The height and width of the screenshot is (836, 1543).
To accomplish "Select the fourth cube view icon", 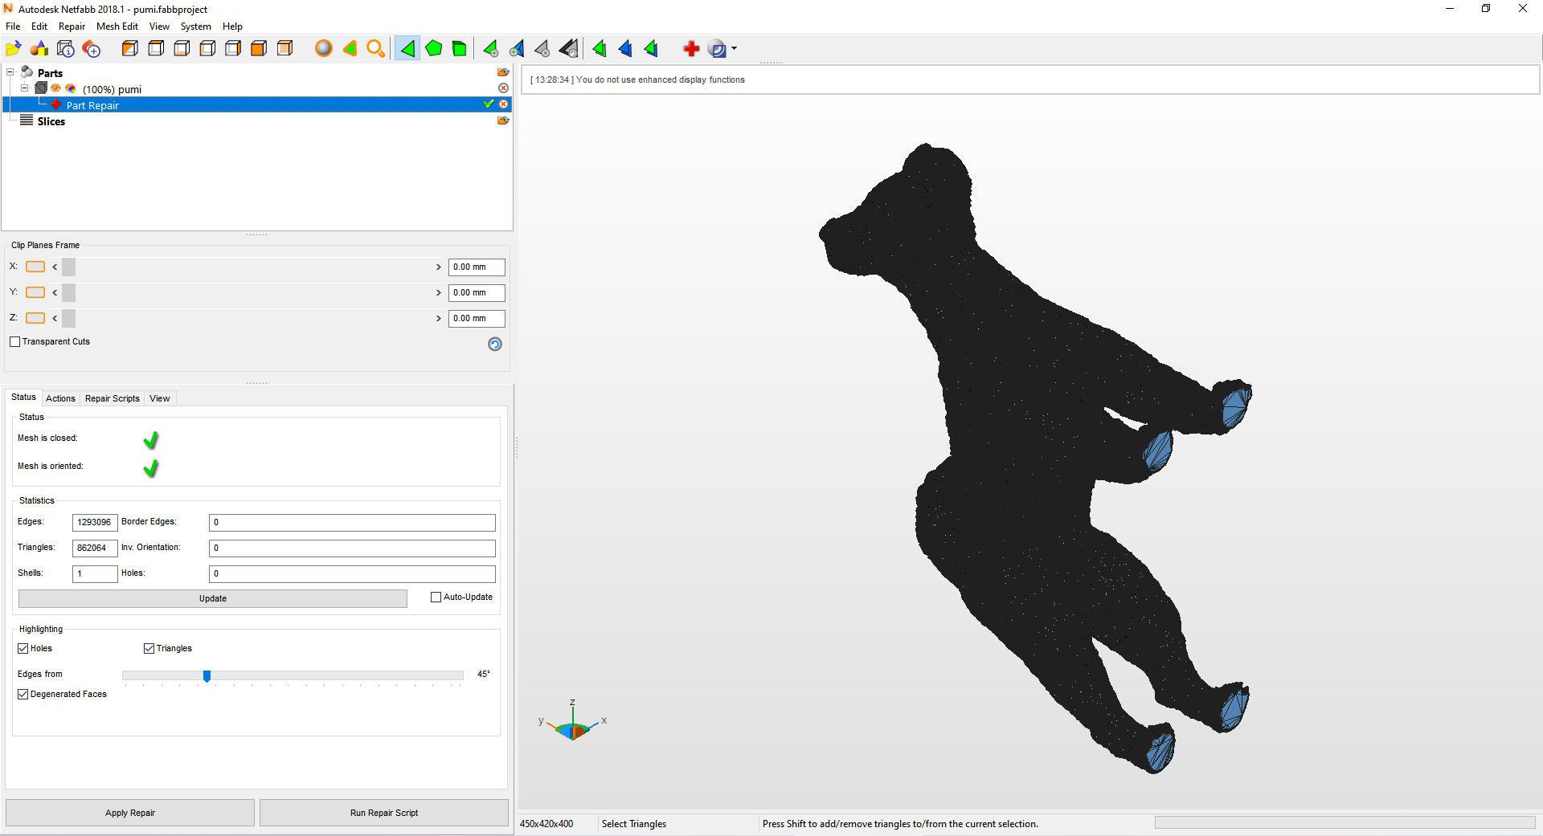I will (207, 49).
